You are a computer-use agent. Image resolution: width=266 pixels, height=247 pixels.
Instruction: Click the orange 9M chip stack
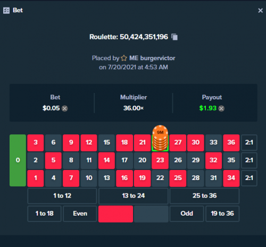point(160,138)
